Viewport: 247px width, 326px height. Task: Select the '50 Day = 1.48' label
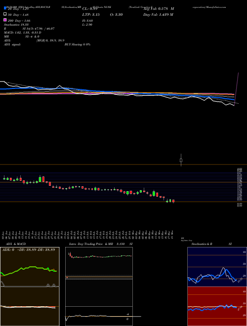coord(18,15)
